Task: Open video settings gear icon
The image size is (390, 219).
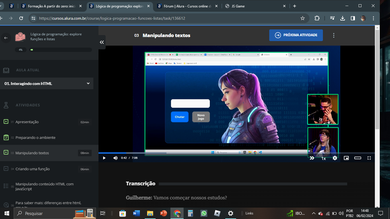Action: coord(335,158)
